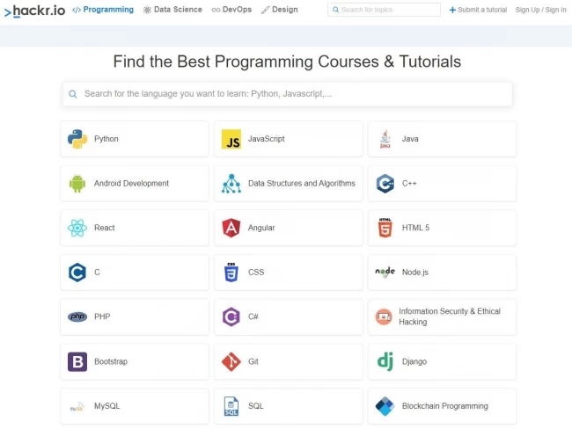Open the Data Structures and Algorithms label
This screenshot has width=572, height=429.
(x=302, y=184)
